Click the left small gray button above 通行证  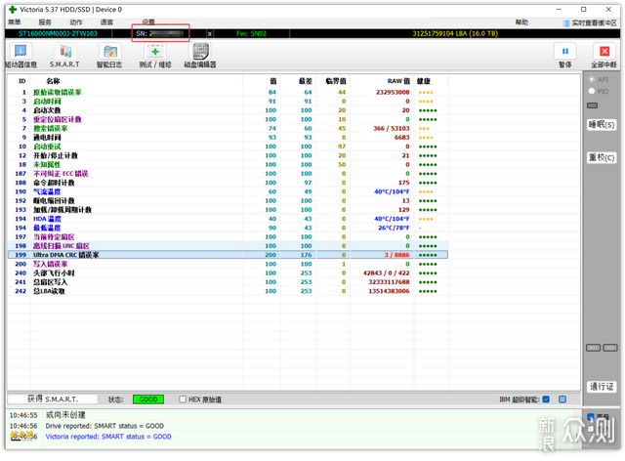[x=593, y=348]
